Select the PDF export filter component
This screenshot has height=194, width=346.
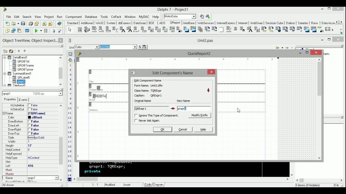(x=264, y=30)
